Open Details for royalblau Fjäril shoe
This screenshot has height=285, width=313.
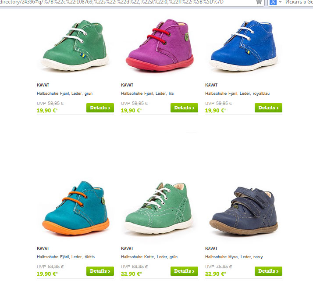pos(268,108)
